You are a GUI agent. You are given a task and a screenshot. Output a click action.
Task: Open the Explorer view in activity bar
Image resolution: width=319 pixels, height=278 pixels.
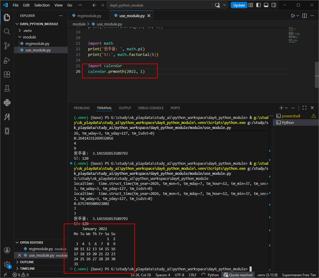(x=7, y=17)
